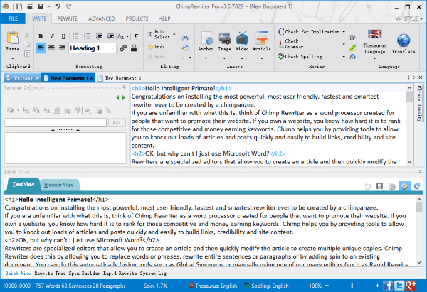This screenshot has width=427, height=292.
Task: Click Check Spelling
Action: (300, 56)
